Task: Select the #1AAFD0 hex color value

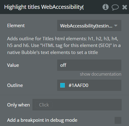Action: click(x=79, y=85)
